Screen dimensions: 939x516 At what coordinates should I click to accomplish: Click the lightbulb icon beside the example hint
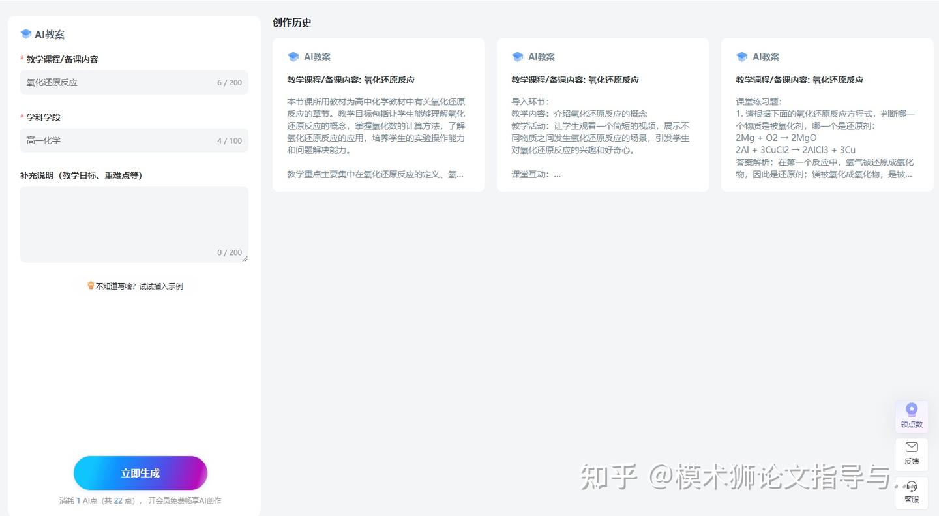pyautogui.click(x=90, y=285)
